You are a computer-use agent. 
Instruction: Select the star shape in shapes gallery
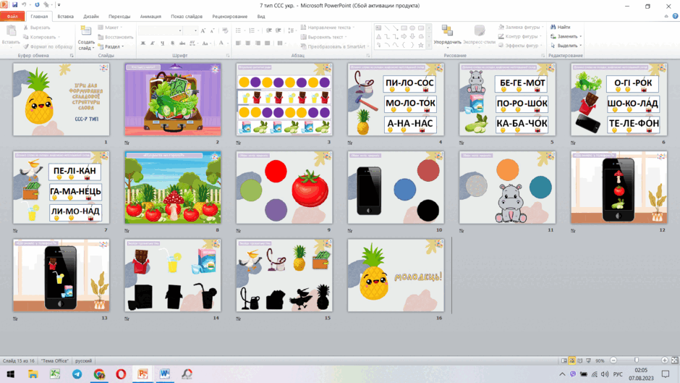point(421,45)
